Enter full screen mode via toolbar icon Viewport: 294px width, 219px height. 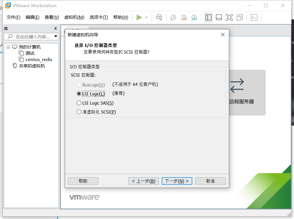tap(229, 18)
